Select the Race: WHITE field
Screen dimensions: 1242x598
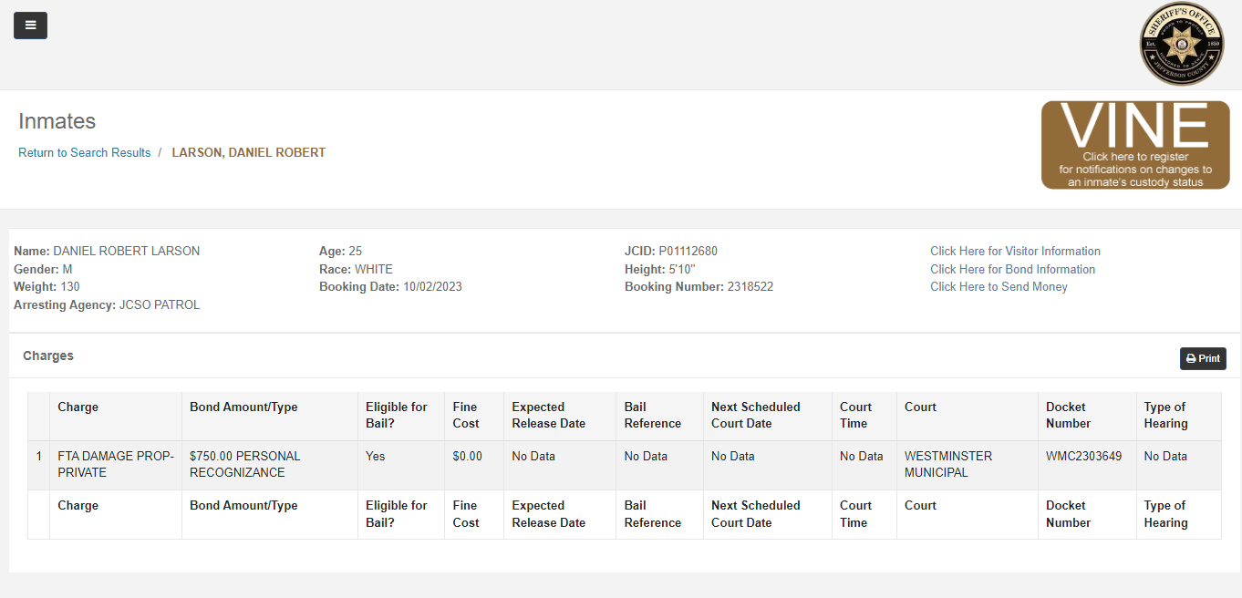(x=356, y=270)
